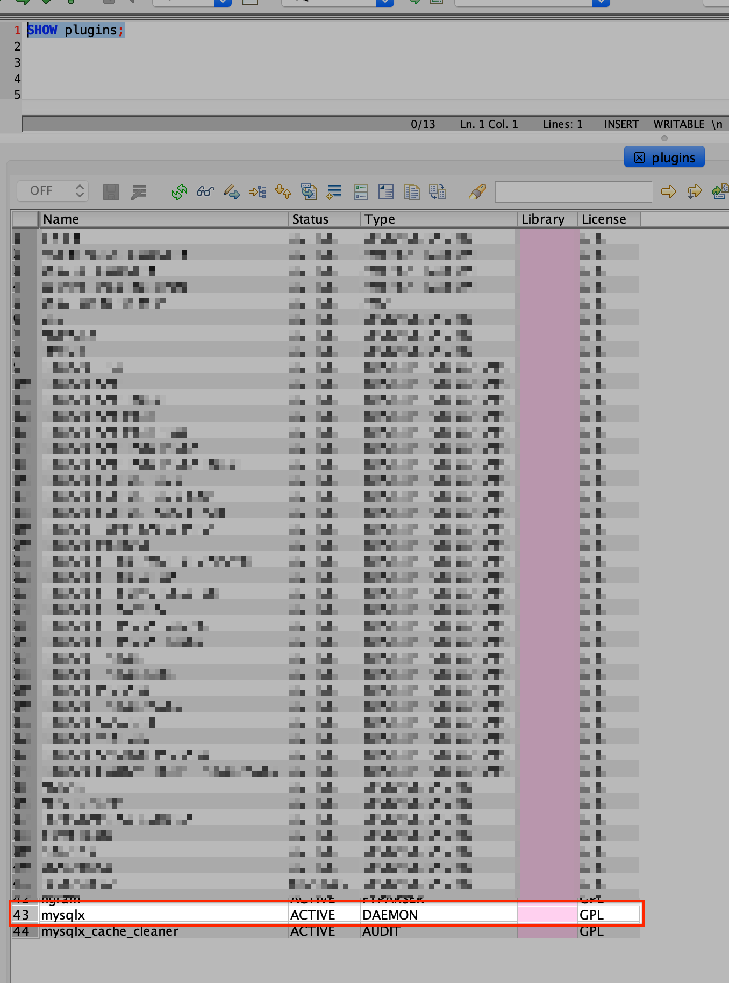This screenshot has height=983, width=729.
Task: Click the split pane divider handle dot
Action: coord(664,138)
